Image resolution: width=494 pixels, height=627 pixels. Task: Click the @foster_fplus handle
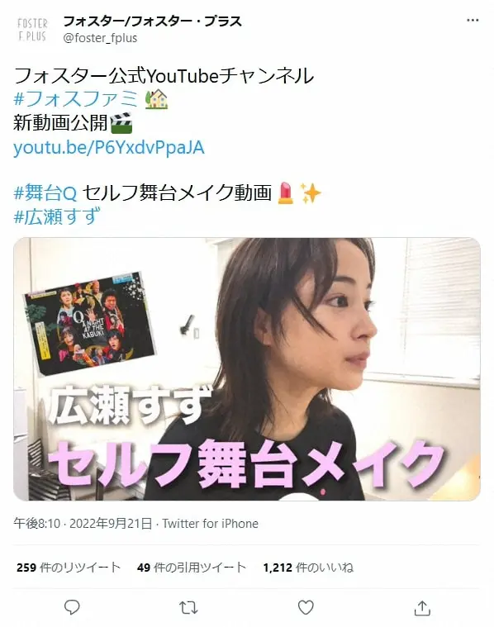[x=100, y=38]
